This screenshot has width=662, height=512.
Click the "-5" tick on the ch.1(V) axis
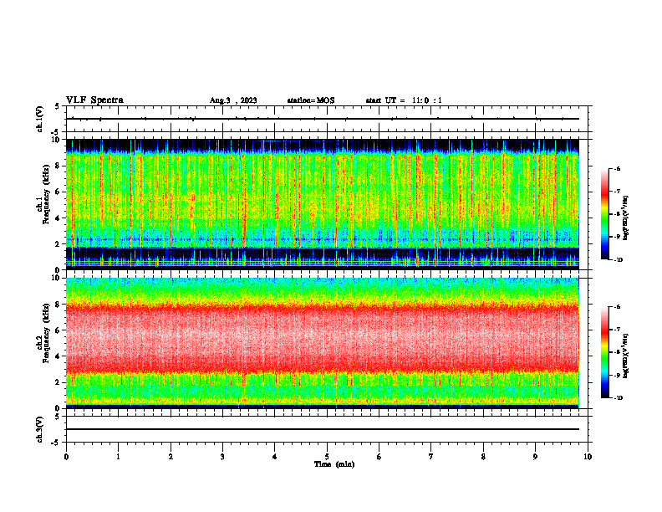[56, 132]
